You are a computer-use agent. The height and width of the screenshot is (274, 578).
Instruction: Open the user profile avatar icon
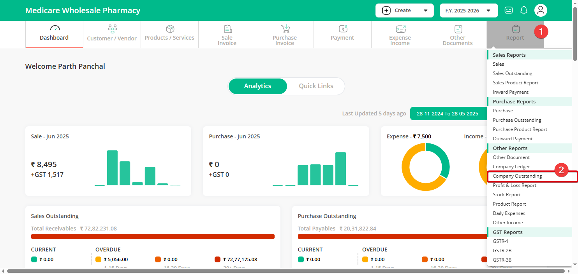(x=541, y=10)
